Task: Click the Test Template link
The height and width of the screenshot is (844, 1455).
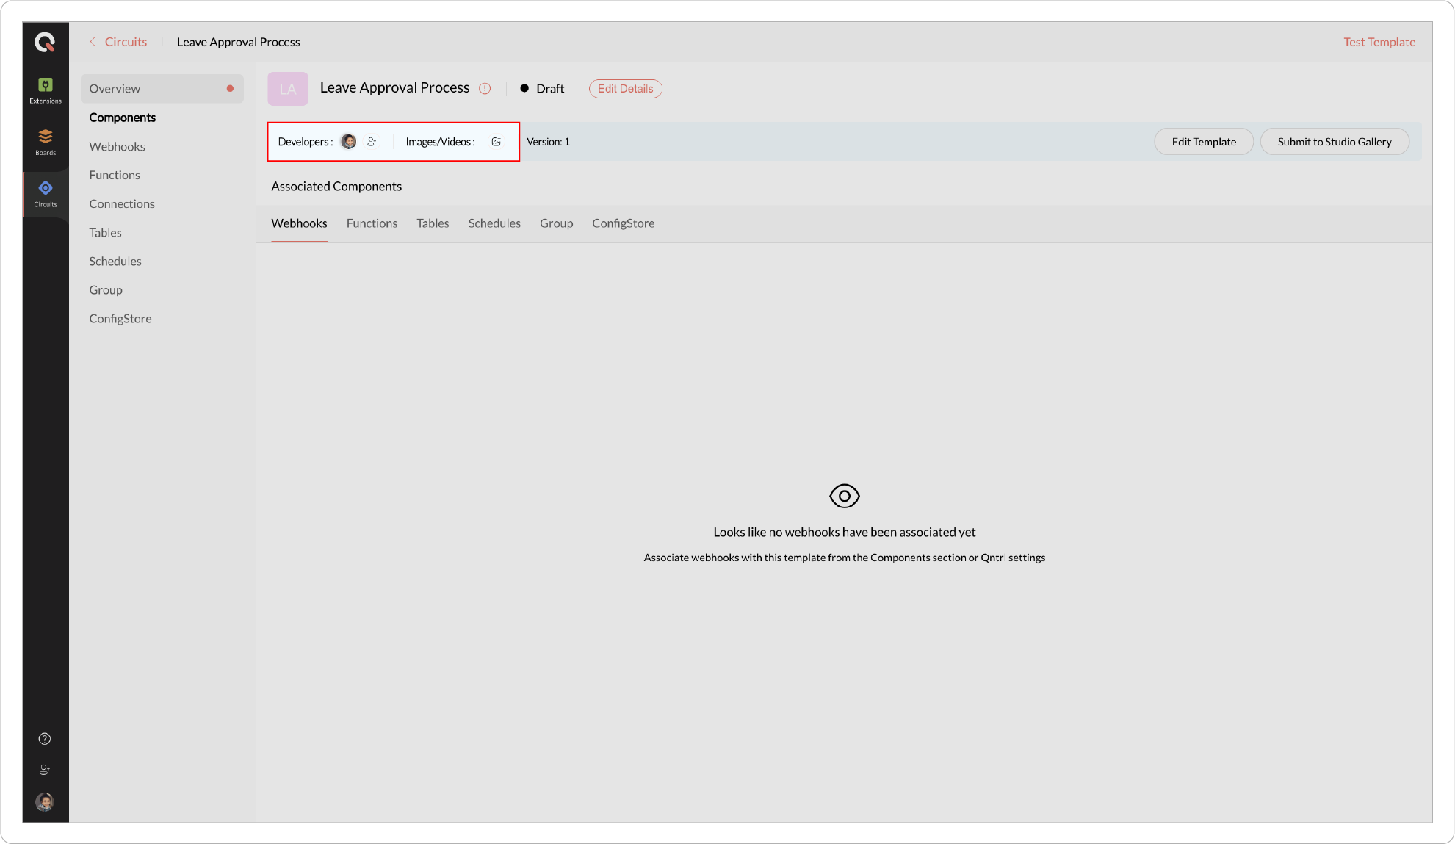Action: (1379, 42)
